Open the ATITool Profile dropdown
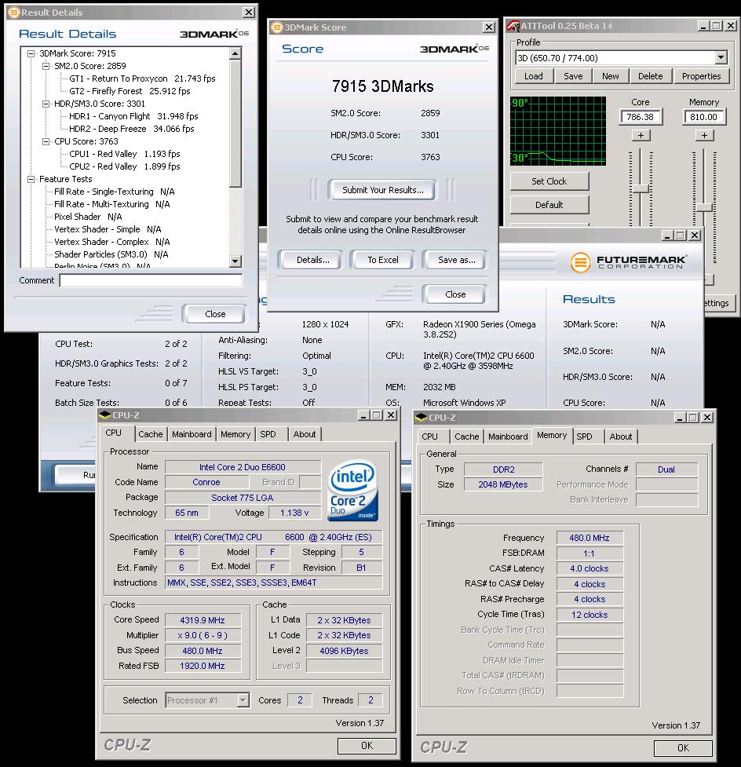This screenshot has height=767, width=741. click(x=721, y=58)
